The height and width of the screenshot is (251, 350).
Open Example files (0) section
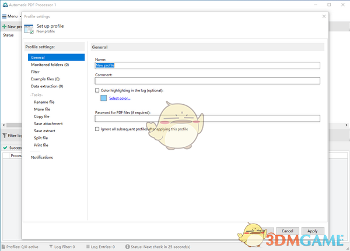(45, 79)
